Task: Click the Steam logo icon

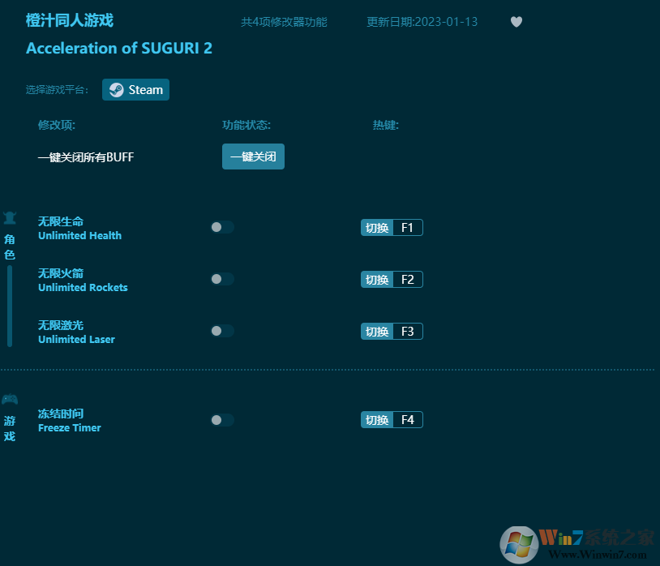Action: pyautogui.click(x=116, y=90)
